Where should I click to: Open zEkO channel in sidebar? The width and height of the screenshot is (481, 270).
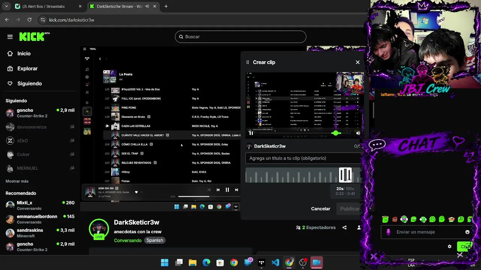40,141
